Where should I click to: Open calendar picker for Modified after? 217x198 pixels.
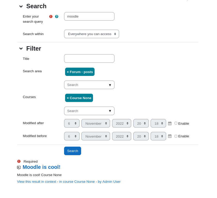(x=170, y=123)
